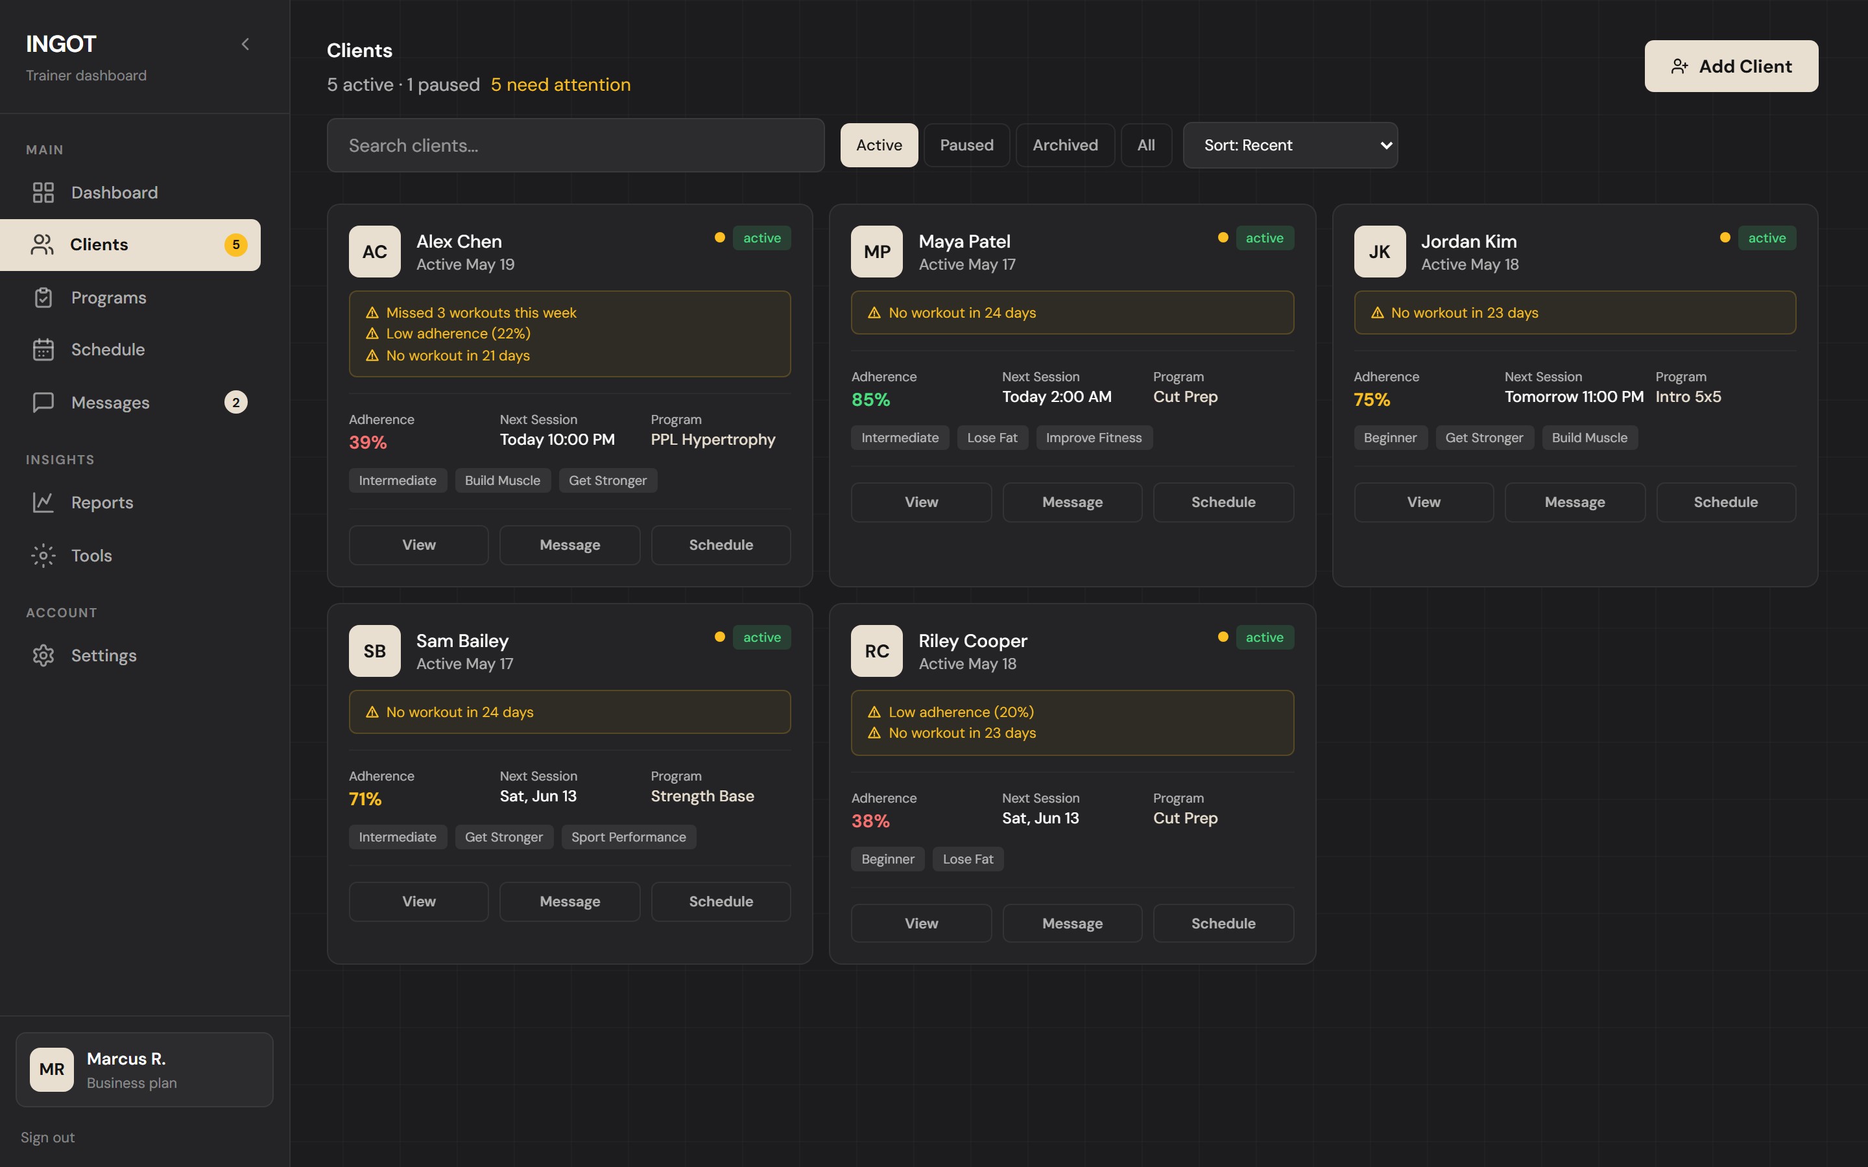Click the Schedule calendar icon in sidebar
1868x1167 pixels.
43,349
